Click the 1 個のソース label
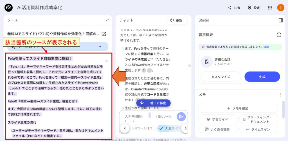This screenshot has width=288, height=141. pyautogui.click(x=164, y=117)
